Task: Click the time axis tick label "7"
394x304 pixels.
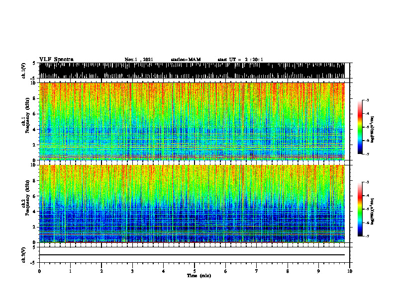Action: click(x=257, y=271)
